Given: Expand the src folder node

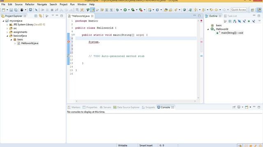Looking at the screenshot, I should point(7,28).
